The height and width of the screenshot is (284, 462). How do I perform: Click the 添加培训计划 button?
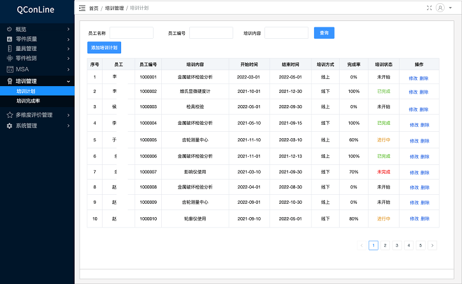click(103, 48)
